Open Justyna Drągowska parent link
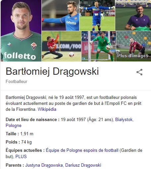The image size is (151, 169). (44, 165)
